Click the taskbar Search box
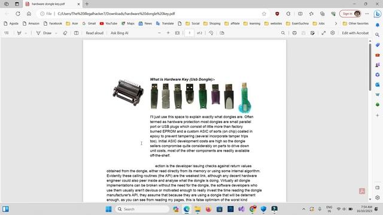The width and height of the screenshot is (383, 215). [142, 209]
